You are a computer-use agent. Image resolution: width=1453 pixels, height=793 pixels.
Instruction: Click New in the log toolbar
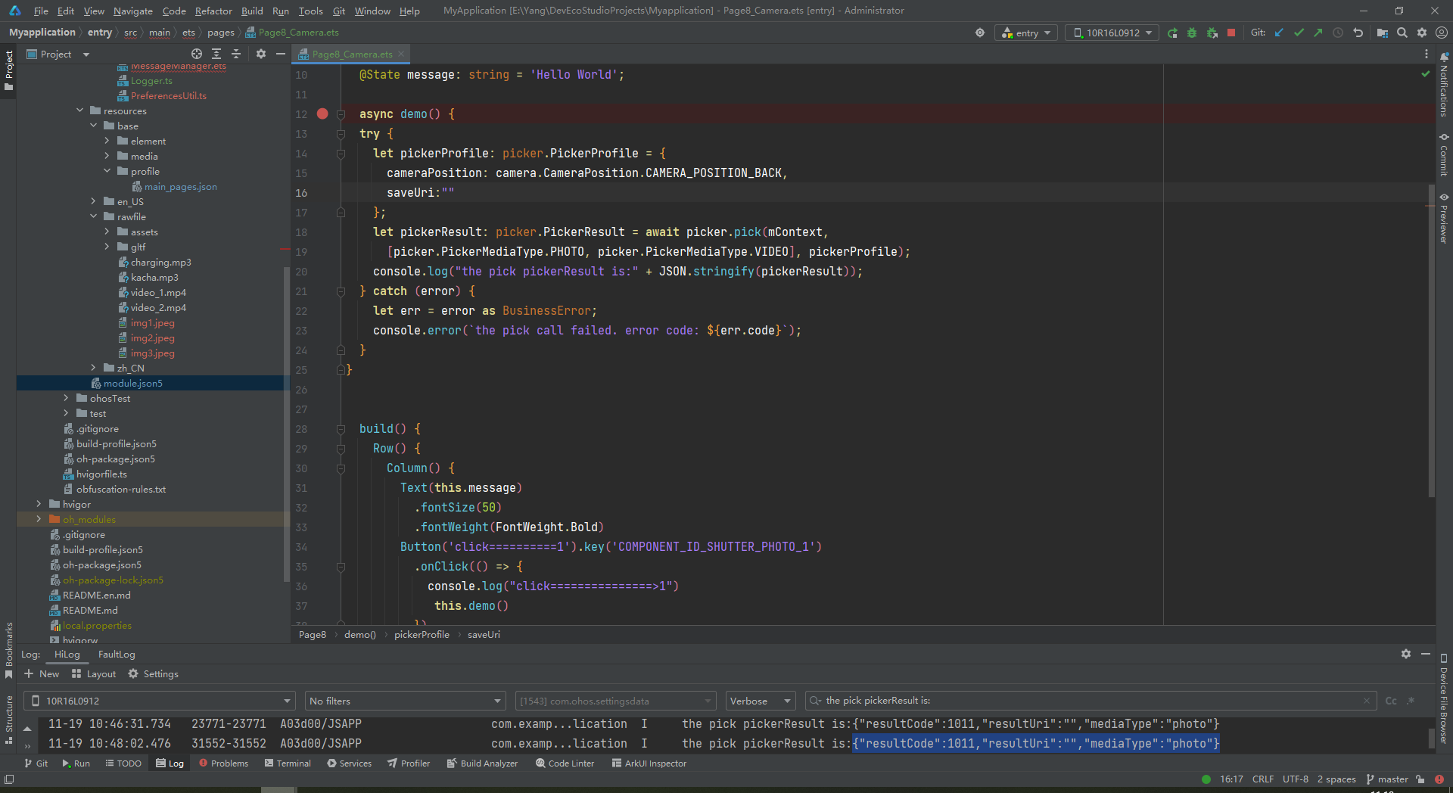point(42,673)
